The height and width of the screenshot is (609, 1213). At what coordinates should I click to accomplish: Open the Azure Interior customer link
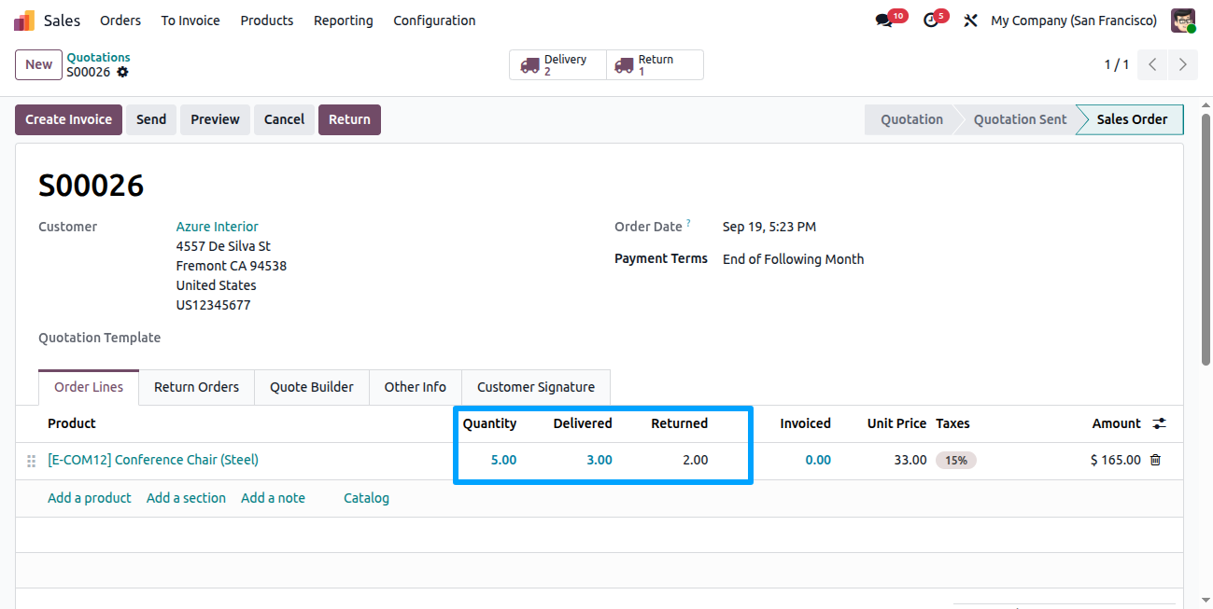click(218, 227)
